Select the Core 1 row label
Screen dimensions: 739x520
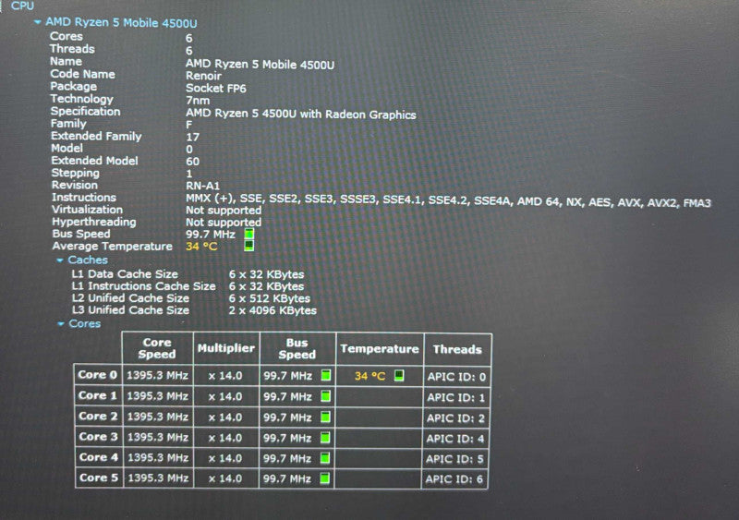click(x=98, y=395)
